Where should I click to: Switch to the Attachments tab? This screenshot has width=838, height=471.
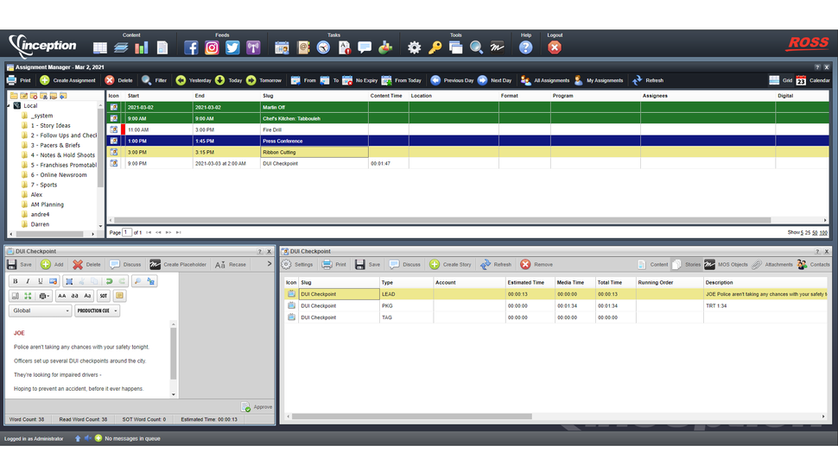pyautogui.click(x=772, y=264)
